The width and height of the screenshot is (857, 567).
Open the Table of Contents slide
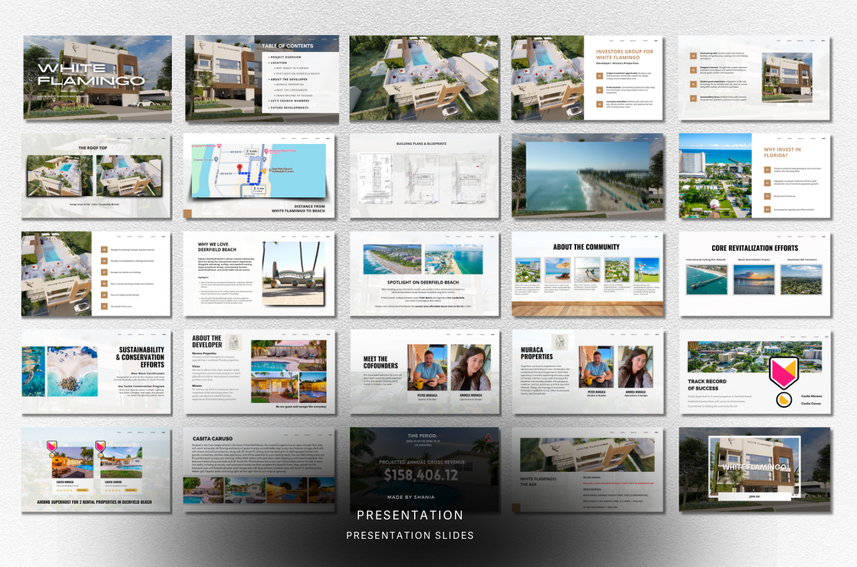[x=262, y=78]
